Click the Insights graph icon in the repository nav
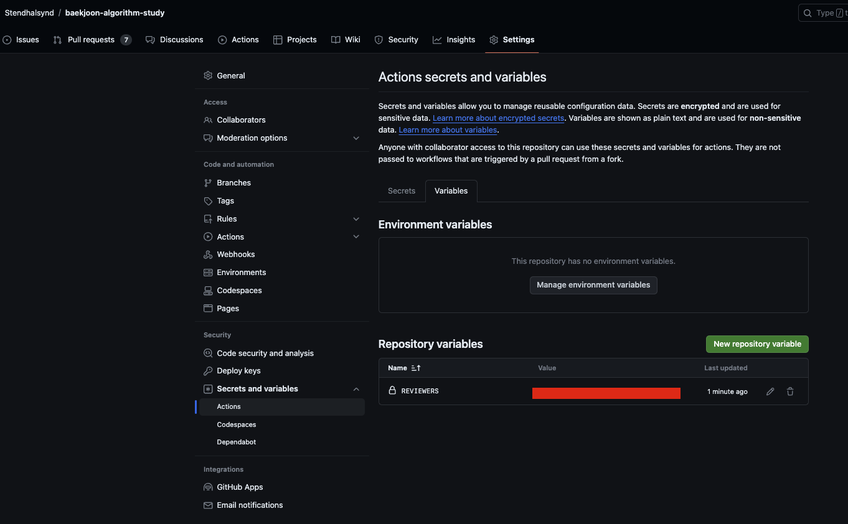 [x=437, y=39]
